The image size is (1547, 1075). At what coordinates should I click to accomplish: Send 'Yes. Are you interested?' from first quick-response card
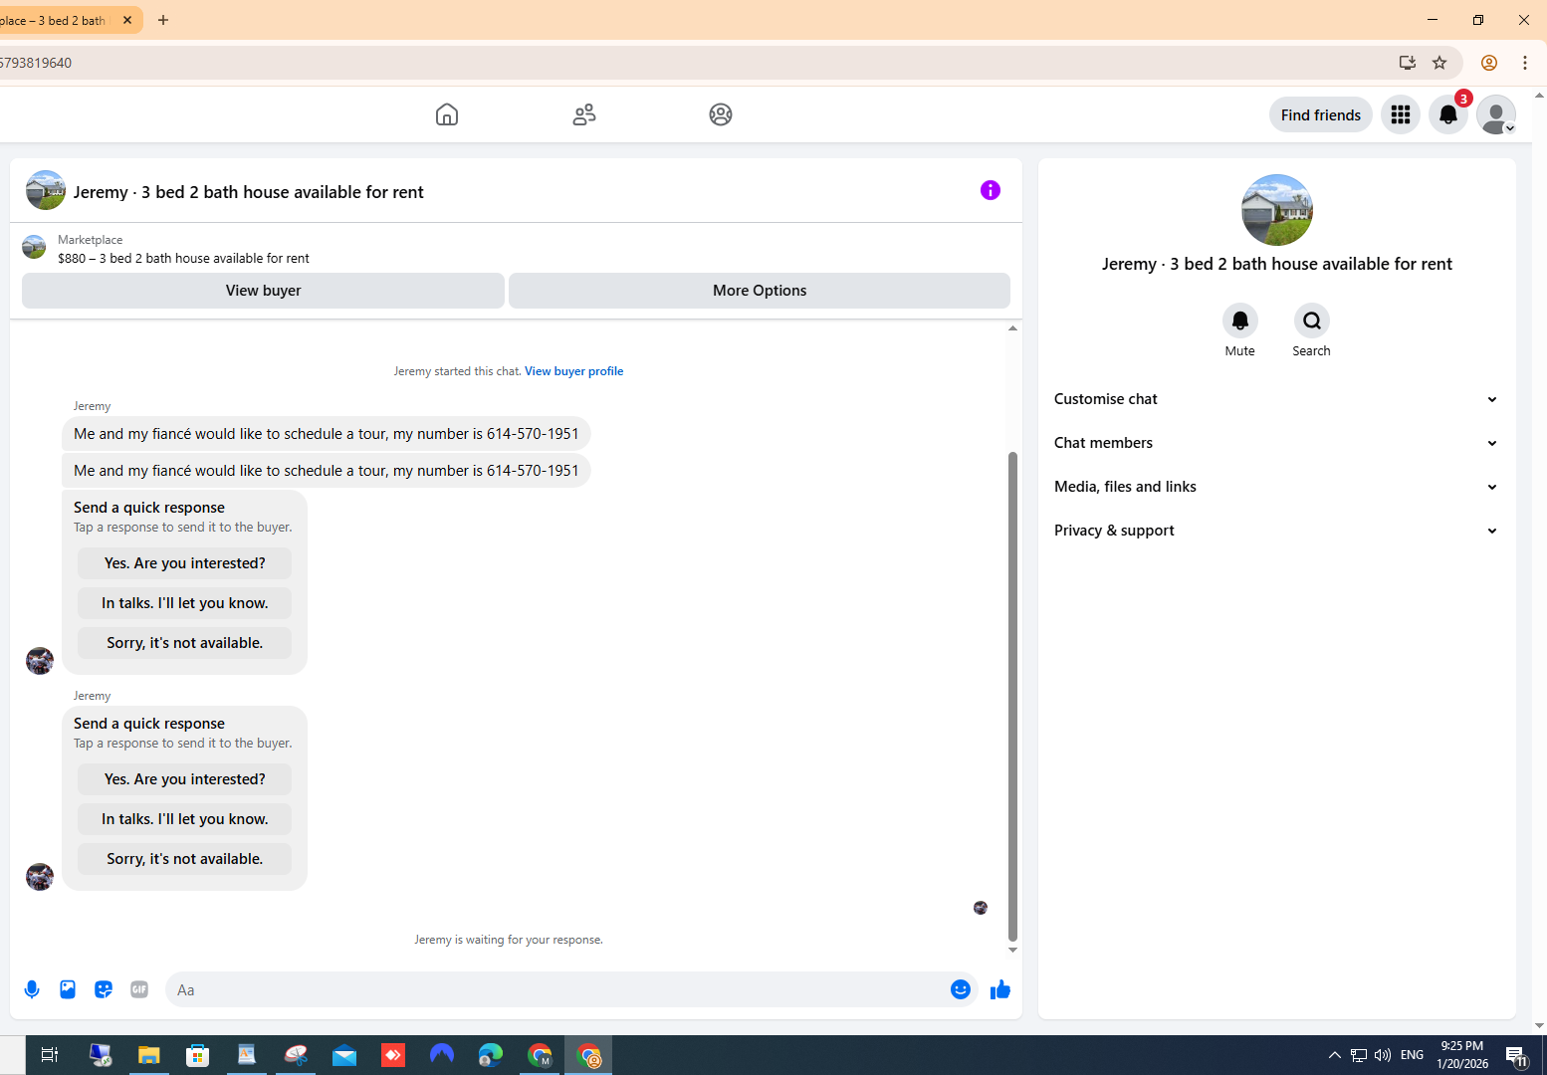(185, 563)
